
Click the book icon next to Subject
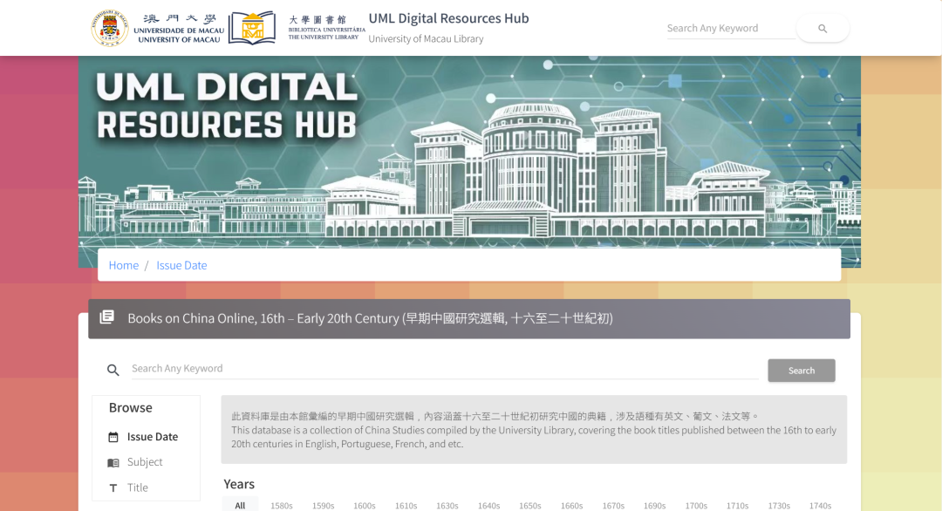pyautogui.click(x=113, y=462)
